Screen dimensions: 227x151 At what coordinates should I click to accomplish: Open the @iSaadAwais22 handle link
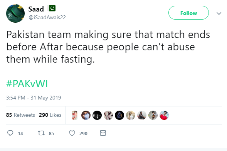coord(47,17)
